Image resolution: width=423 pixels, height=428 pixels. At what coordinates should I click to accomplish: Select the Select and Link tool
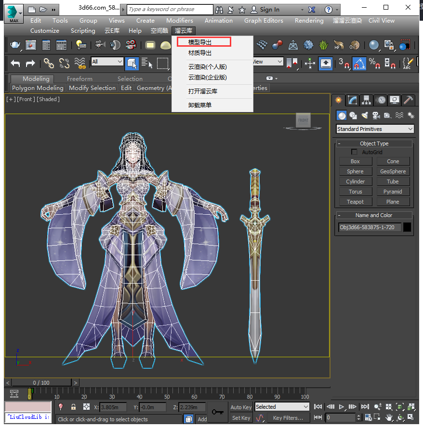49,64
